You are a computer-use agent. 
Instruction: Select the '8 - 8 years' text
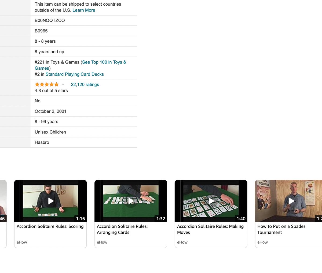[45, 41]
